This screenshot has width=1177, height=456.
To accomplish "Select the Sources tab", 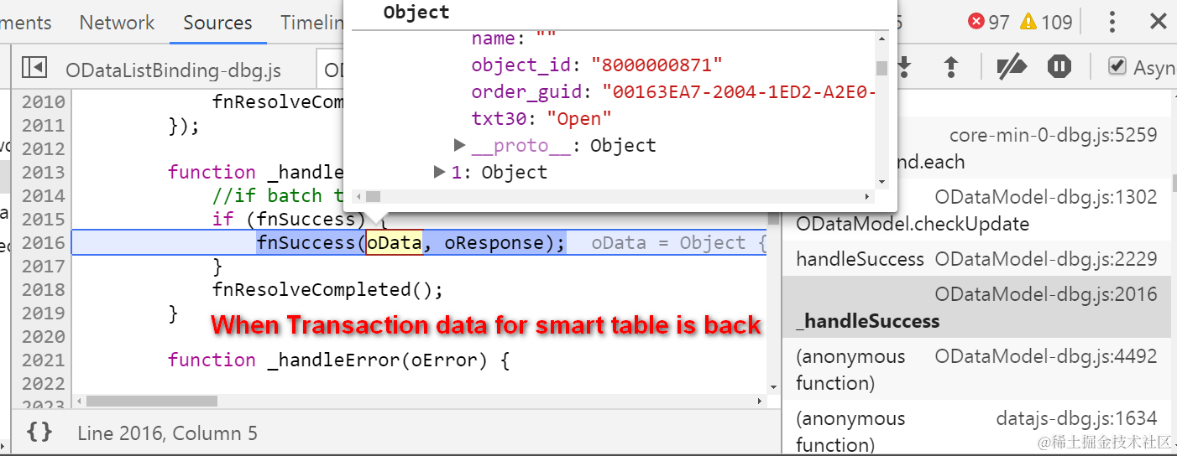I will pos(217,23).
